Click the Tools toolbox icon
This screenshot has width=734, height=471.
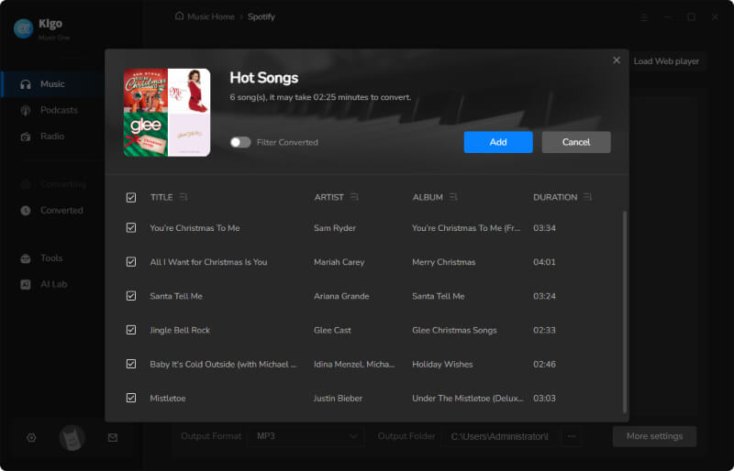click(26, 258)
